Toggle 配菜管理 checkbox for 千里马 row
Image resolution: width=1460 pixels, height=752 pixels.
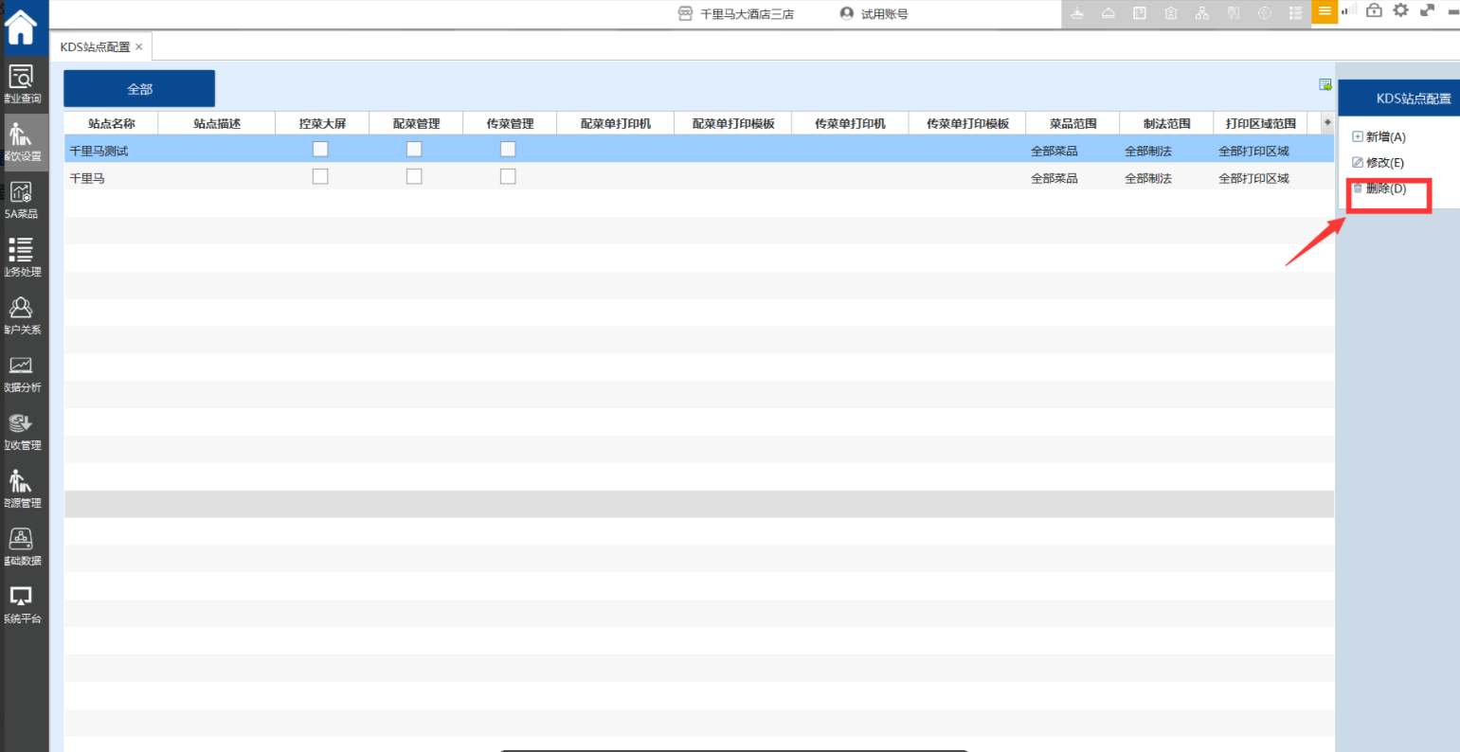(x=414, y=177)
